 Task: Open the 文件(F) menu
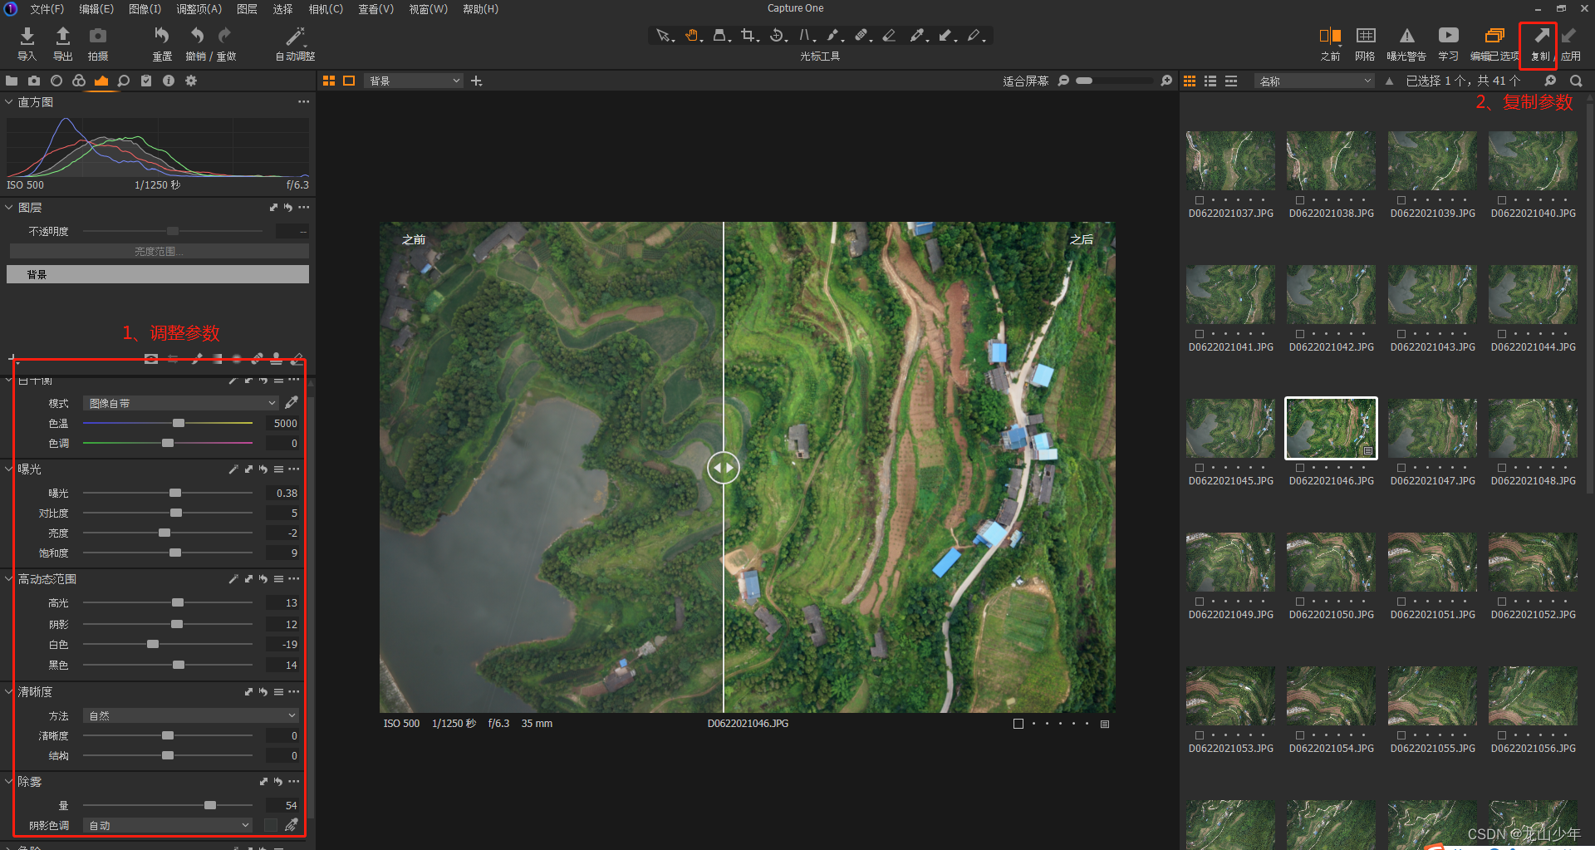tap(47, 9)
